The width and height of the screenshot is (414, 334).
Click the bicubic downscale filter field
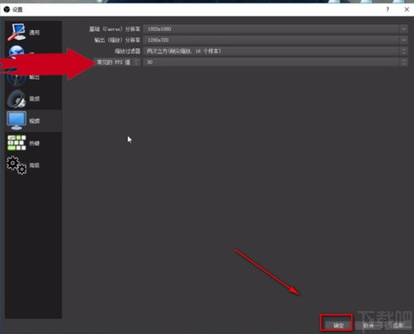[x=275, y=51]
